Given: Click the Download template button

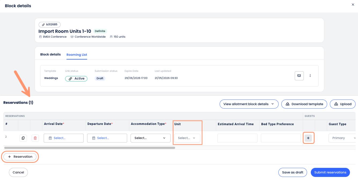Looking at the screenshot, I should coord(304,104).
